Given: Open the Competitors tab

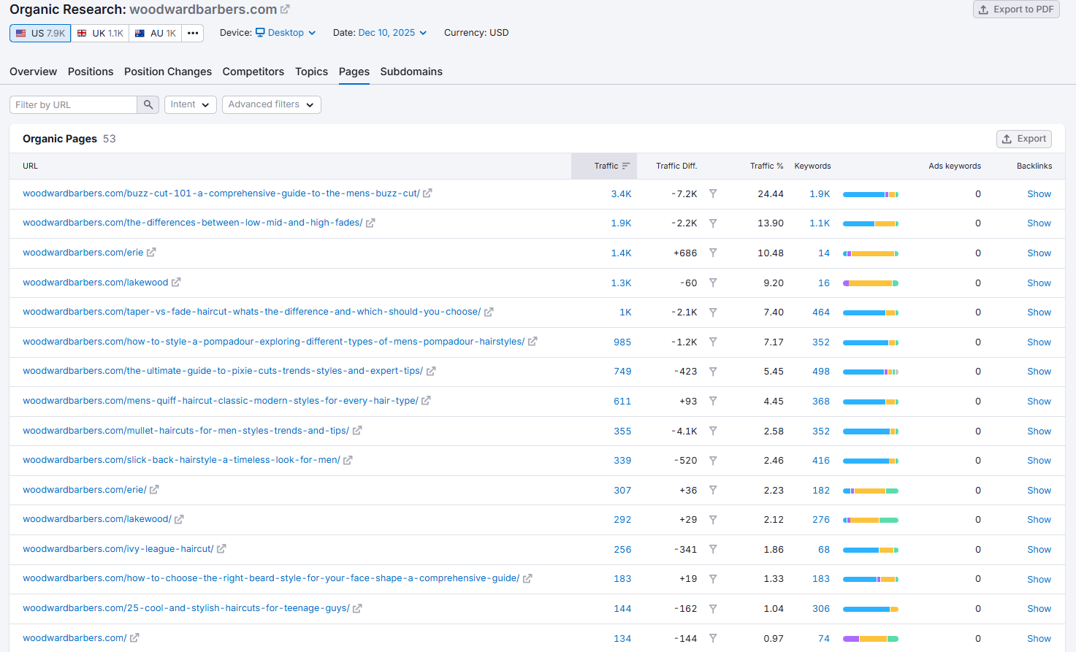Looking at the screenshot, I should pyautogui.click(x=253, y=72).
